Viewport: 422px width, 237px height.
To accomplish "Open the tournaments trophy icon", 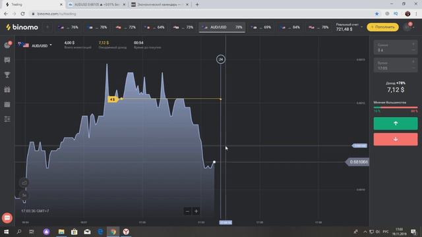I will pyautogui.click(x=7, y=74).
